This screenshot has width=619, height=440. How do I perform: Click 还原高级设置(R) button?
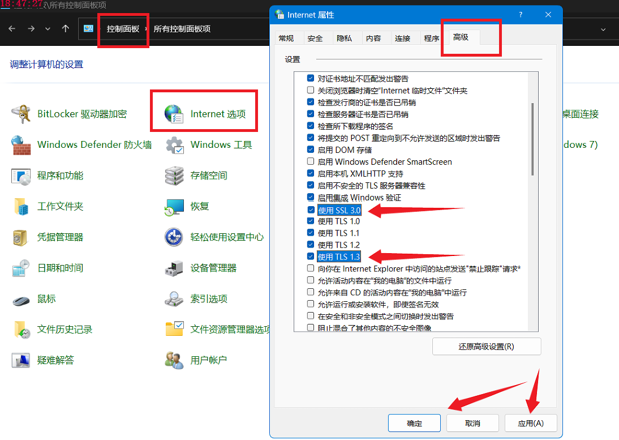coord(487,347)
